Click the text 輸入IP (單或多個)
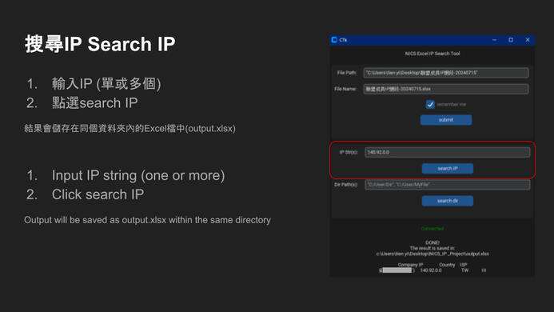The width and height of the screenshot is (554, 312). point(106,84)
